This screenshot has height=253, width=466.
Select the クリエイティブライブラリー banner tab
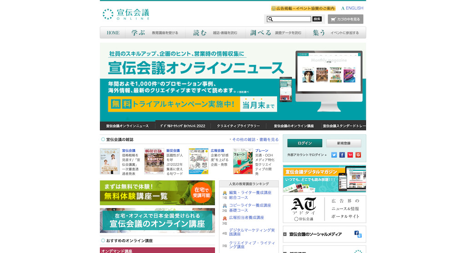238,126
